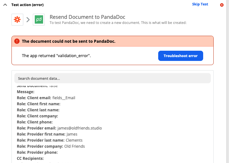Click the Role: Provider phone row
Screen dimensions: 229x163
(x=37, y=152)
